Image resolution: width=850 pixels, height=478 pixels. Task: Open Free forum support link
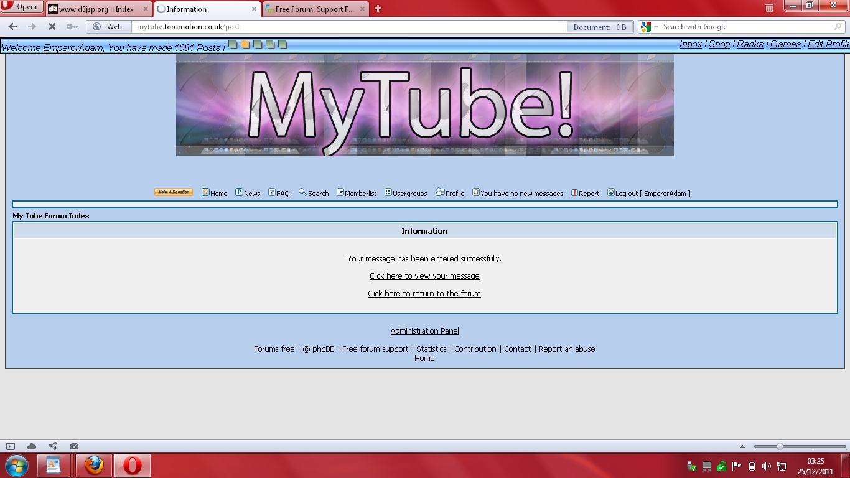pyautogui.click(x=375, y=349)
